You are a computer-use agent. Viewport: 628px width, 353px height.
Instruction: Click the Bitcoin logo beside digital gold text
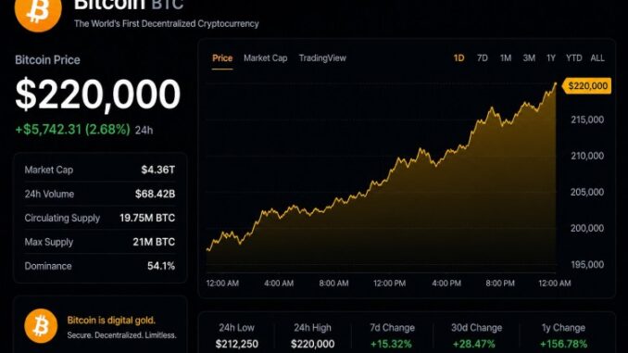(41, 326)
